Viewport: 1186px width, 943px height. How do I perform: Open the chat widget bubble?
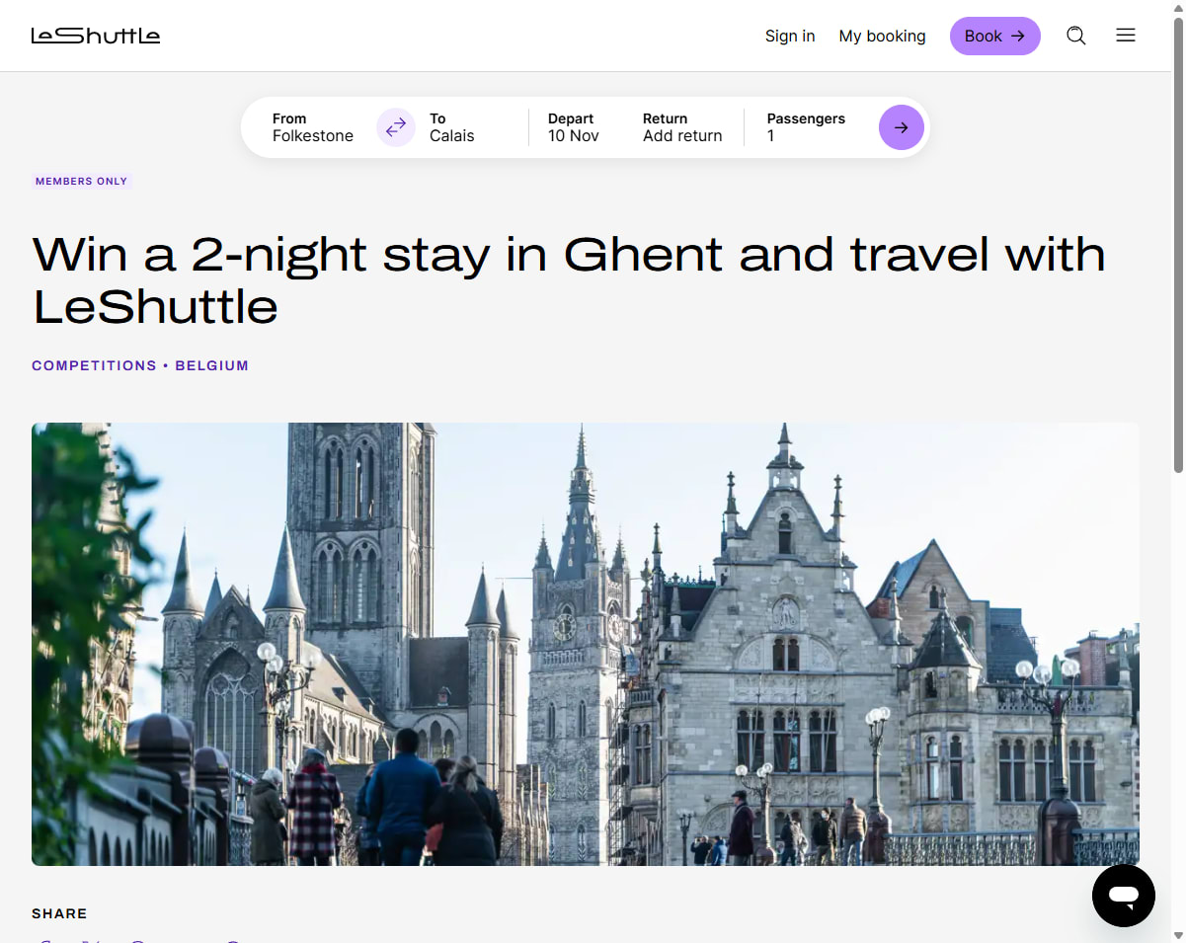point(1124,896)
